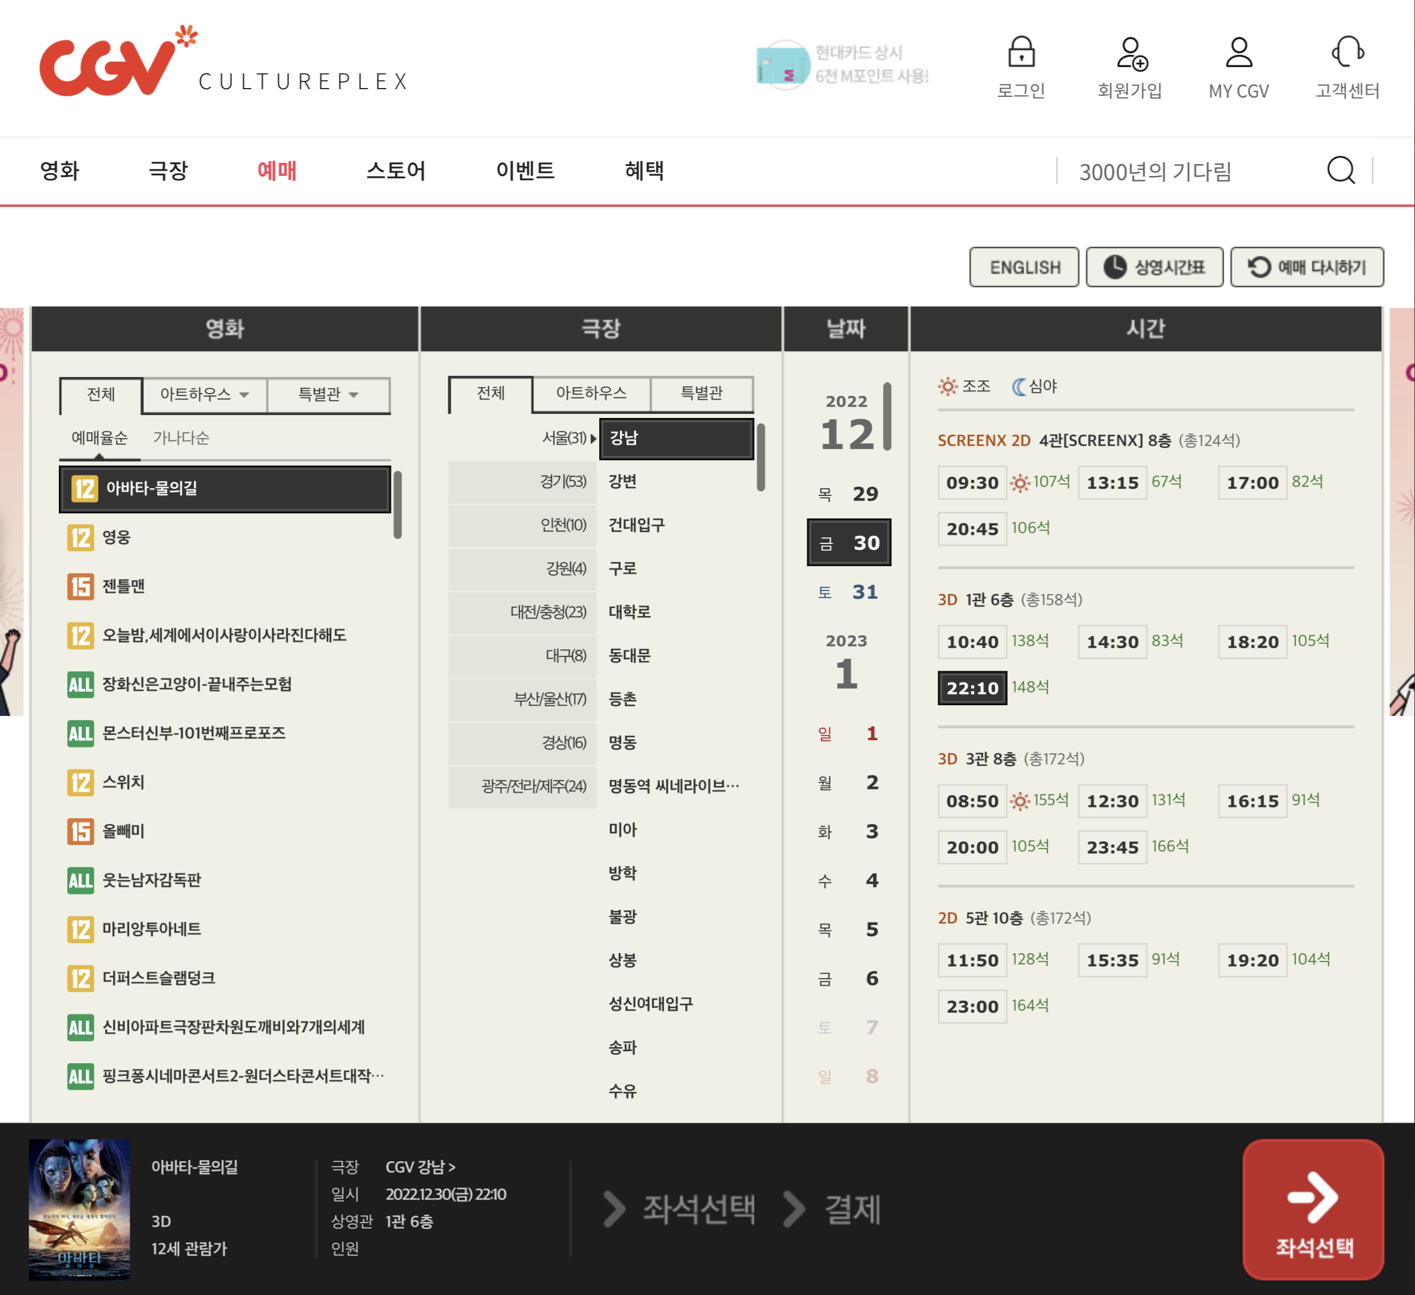Open the 예매 menu
Image resolution: width=1415 pixels, height=1295 pixels.
click(x=277, y=171)
